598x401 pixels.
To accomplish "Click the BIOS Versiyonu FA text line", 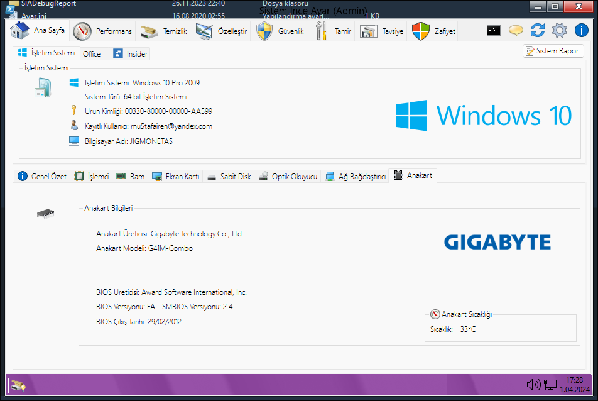I will [x=165, y=307].
